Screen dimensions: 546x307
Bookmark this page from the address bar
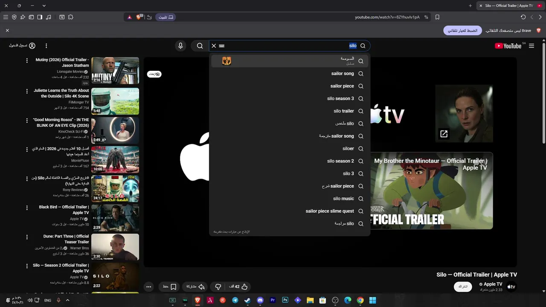pos(437,17)
